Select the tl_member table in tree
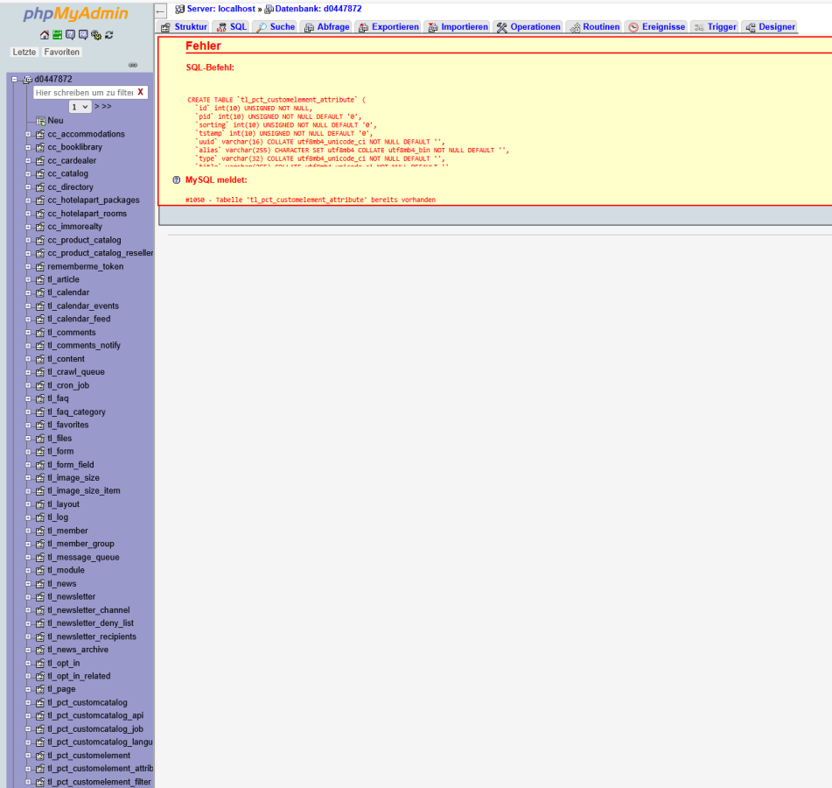832x788 pixels. click(x=67, y=531)
